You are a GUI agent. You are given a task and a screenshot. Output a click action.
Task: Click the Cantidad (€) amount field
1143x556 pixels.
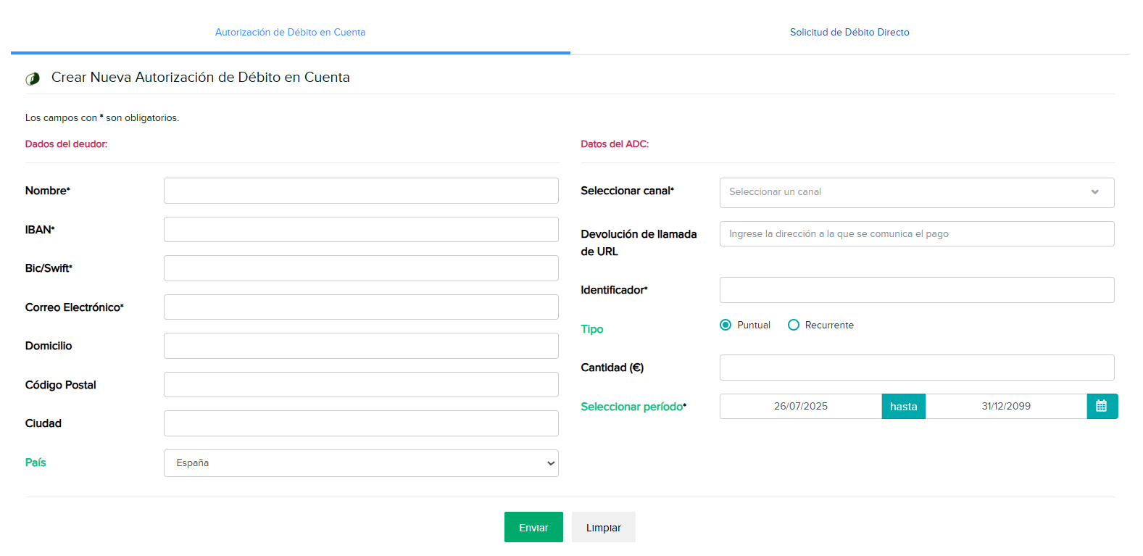click(916, 368)
